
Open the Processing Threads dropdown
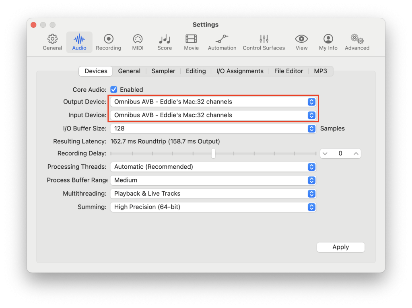pos(213,167)
